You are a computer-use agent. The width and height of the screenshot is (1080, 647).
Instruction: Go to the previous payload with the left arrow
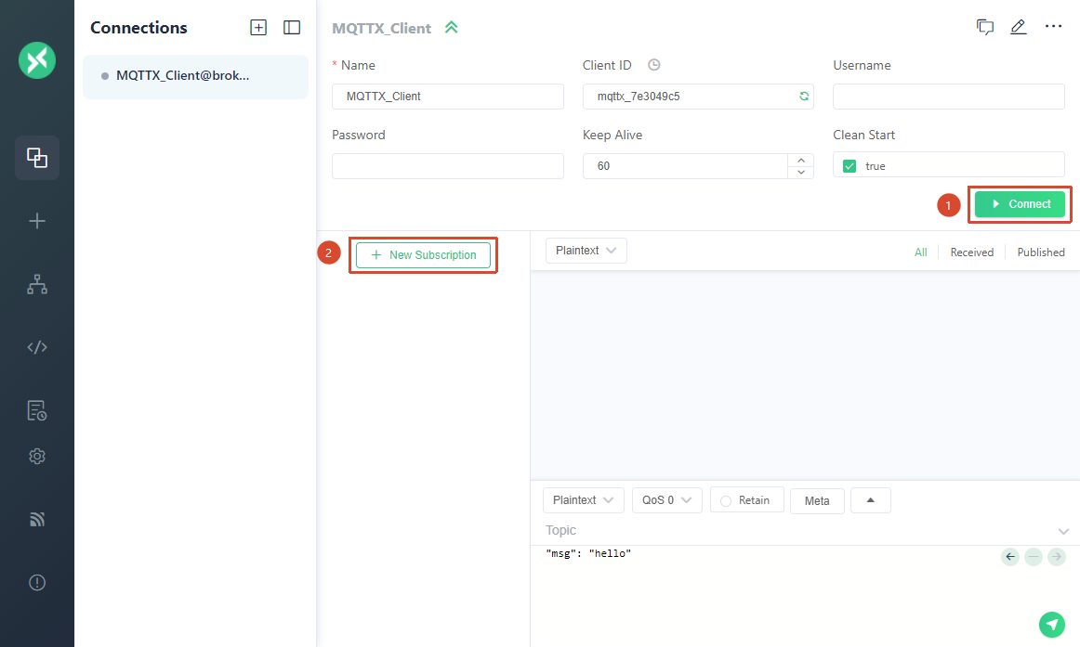pos(1010,556)
